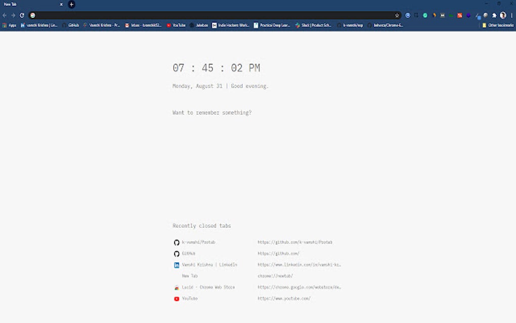Click the 'Want to remember something?' note field

coord(212,112)
